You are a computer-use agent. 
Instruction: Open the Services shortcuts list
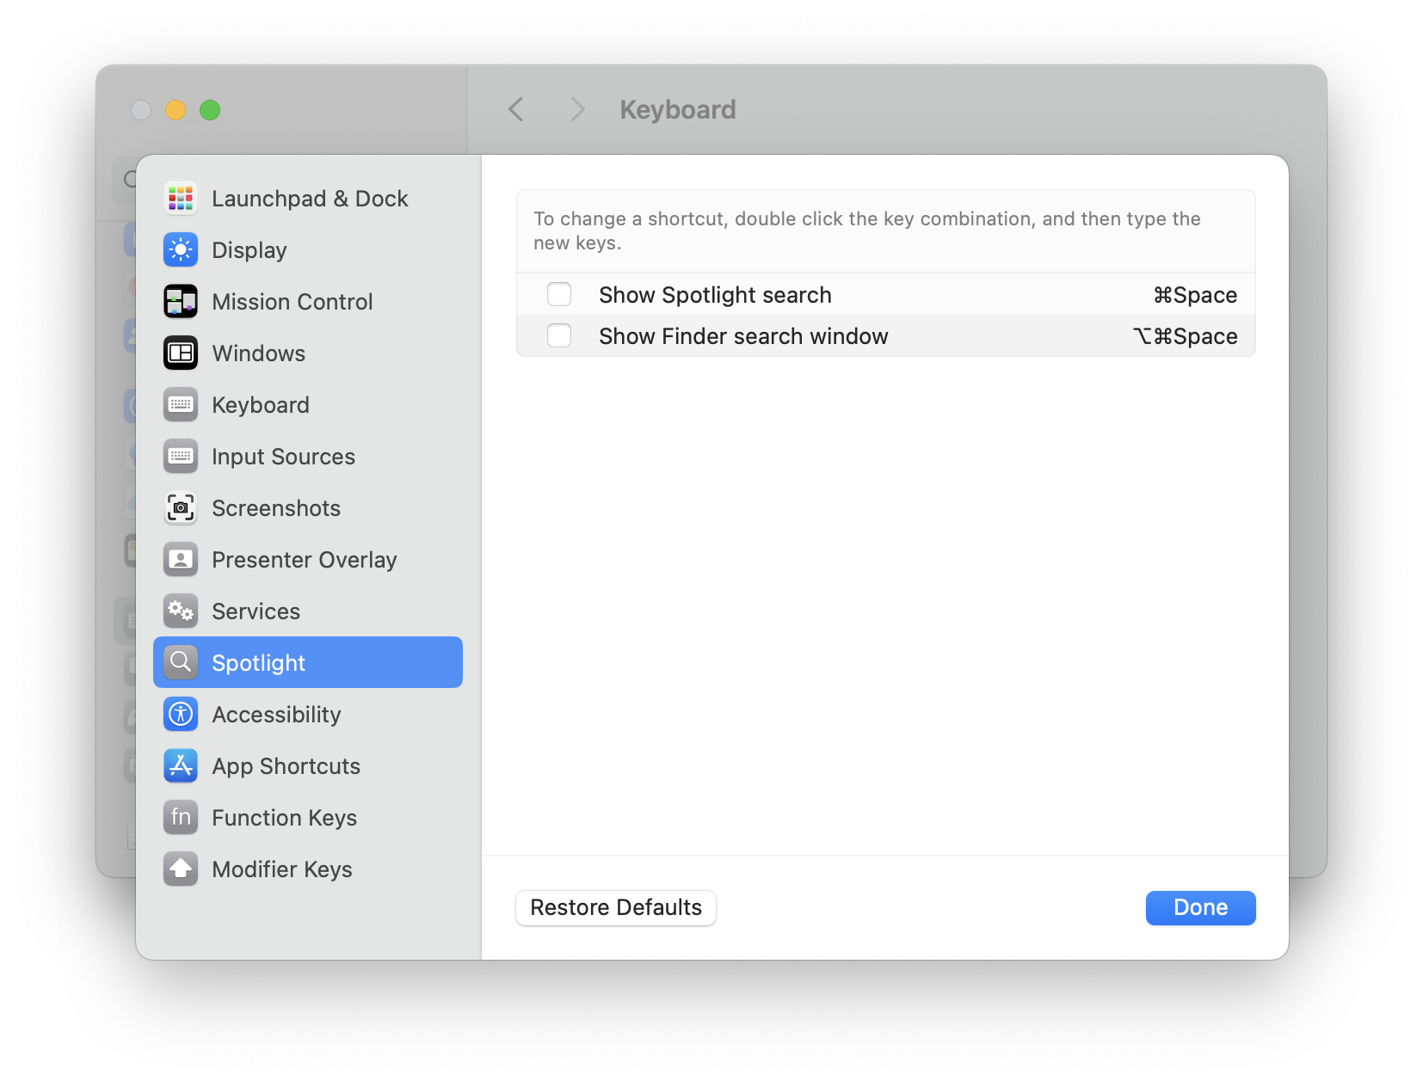point(308,611)
